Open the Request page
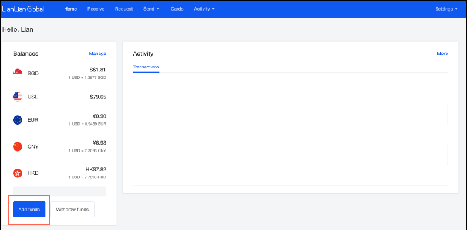Image resolution: width=469 pixels, height=230 pixels. (124, 9)
